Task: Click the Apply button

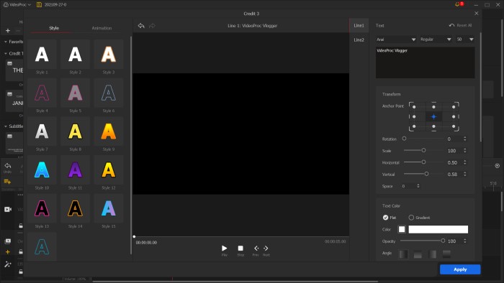Action: (x=460, y=269)
